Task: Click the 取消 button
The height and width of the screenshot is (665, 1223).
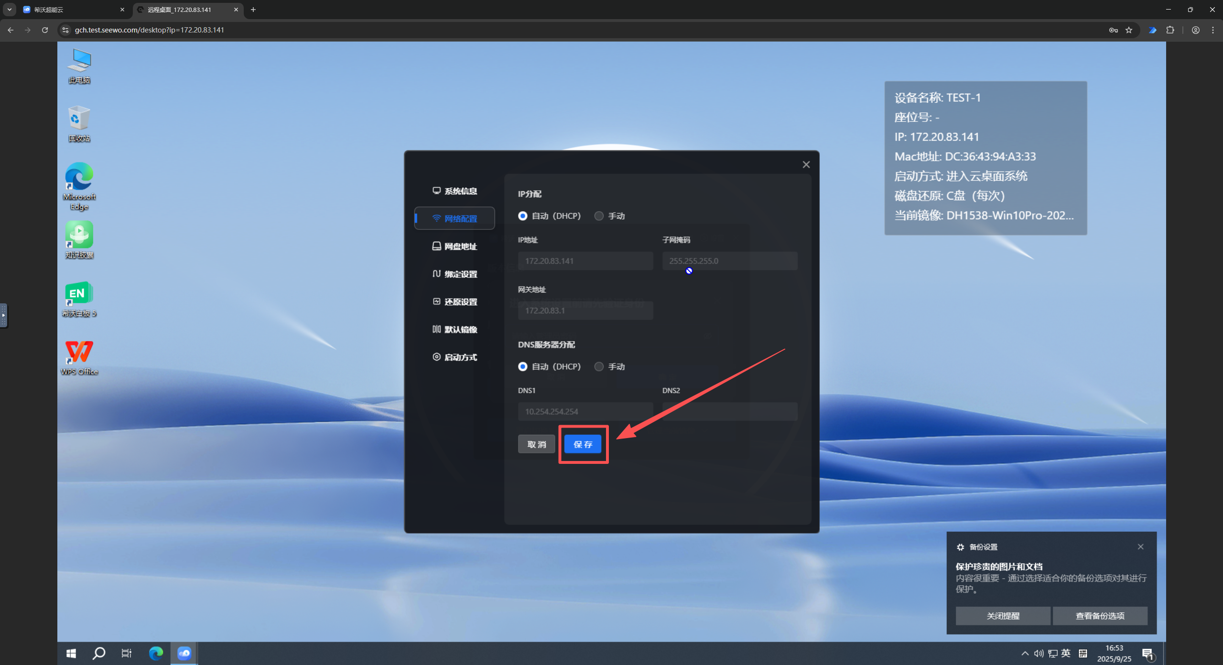Action: pyautogui.click(x=536, y=444)
